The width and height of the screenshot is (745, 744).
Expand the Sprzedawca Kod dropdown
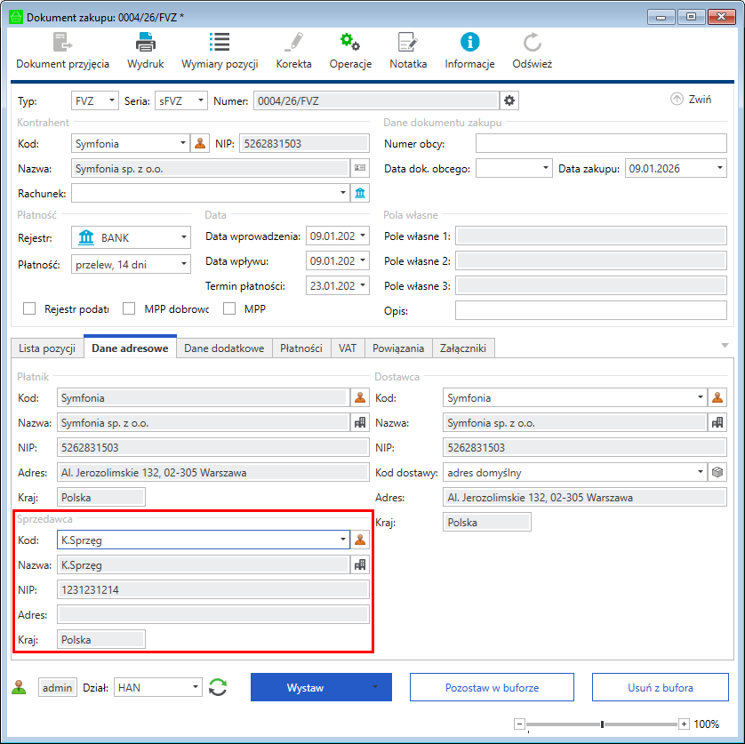coord(343,539)
